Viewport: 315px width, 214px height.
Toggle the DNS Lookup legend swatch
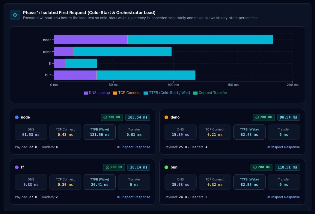[86, 93]
